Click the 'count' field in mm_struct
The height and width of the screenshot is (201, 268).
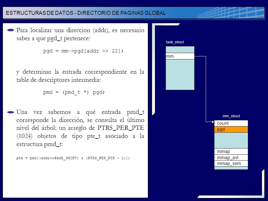click(231, 123)
